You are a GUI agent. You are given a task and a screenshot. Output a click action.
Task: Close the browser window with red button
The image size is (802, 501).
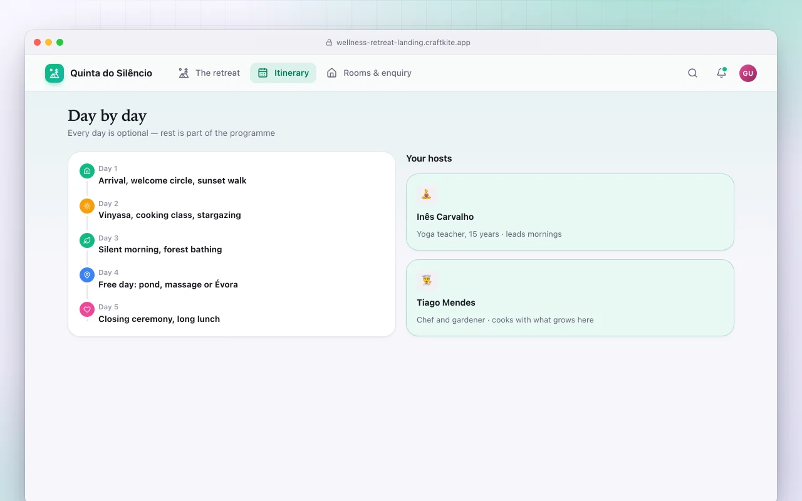(38, 43)
